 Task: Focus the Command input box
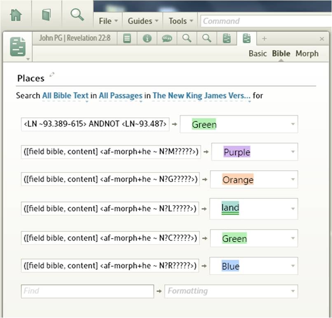(266, 21)
